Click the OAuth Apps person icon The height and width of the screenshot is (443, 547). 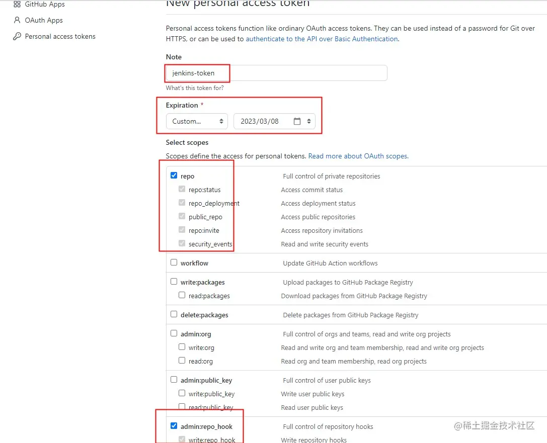pos(17,21)
